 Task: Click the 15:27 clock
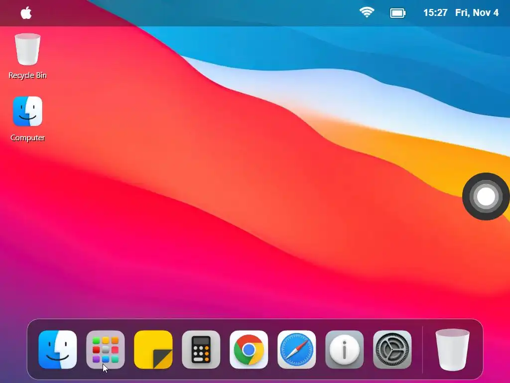(x=435, y=12)
